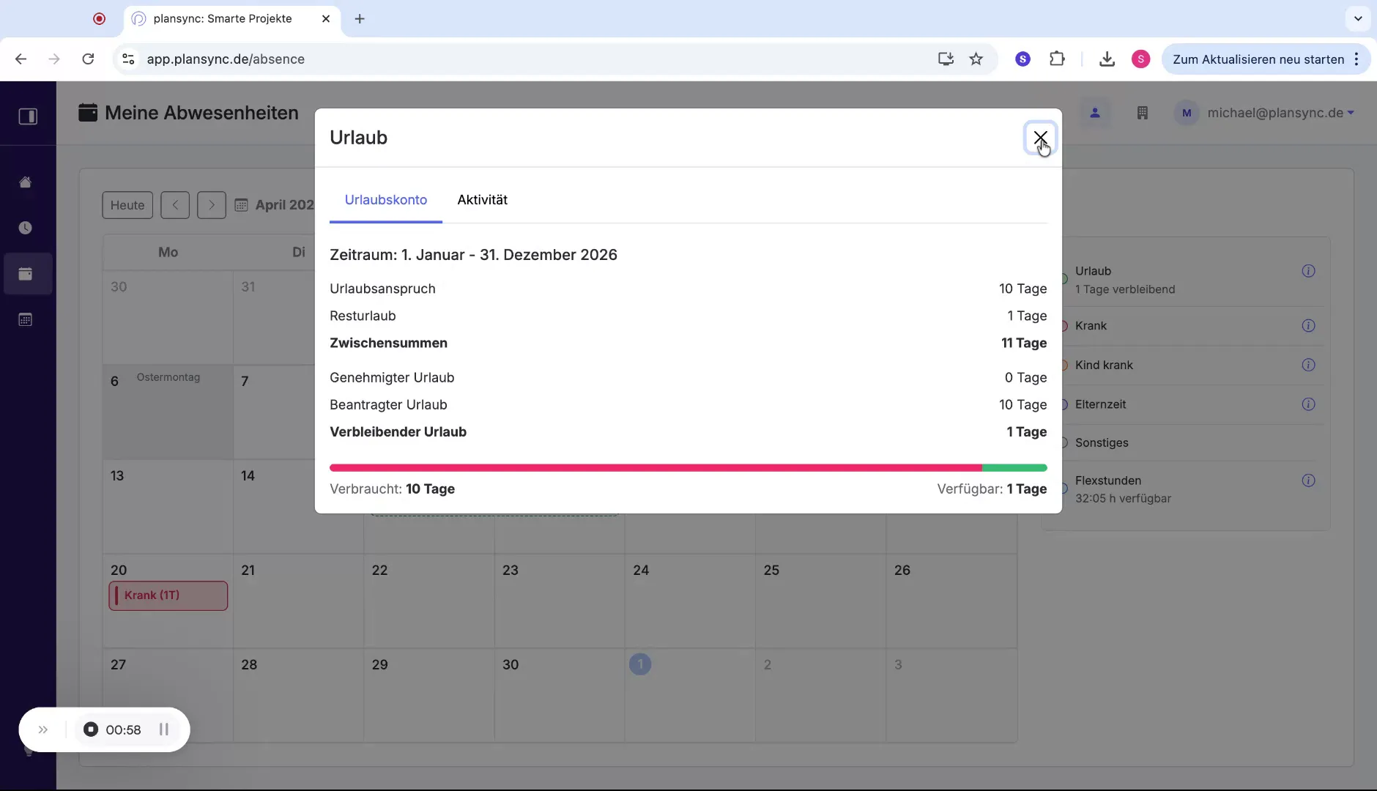The width and height of the screenshot is (1377, 791).
Task: Click the 11 Tage subtotal value
Action: 1024,343
